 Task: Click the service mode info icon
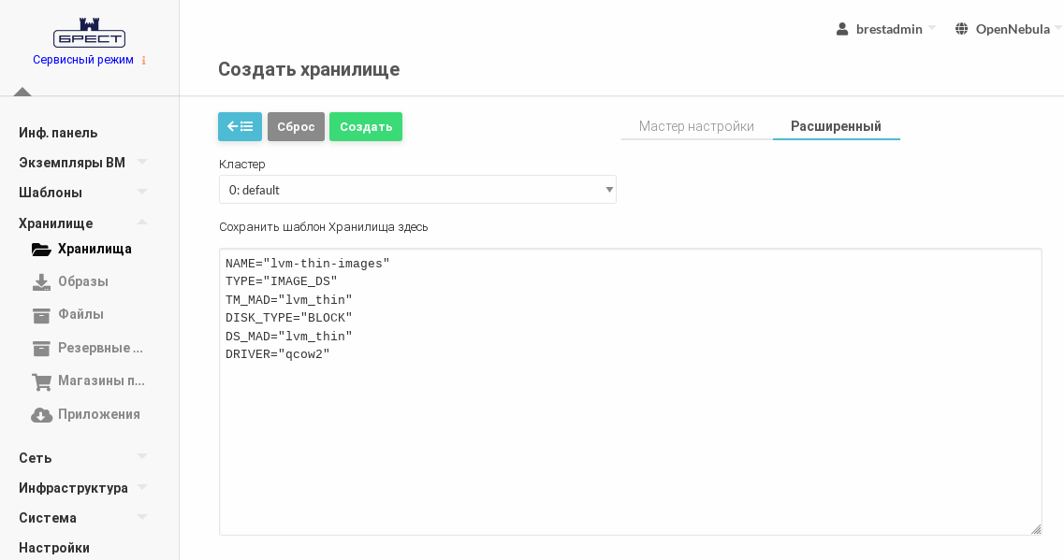coord(144,61)
